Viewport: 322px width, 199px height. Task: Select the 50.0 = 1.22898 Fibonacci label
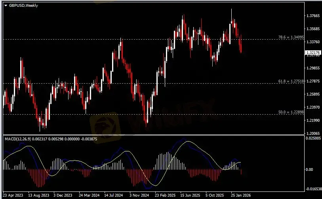click(x=291, y=112)
